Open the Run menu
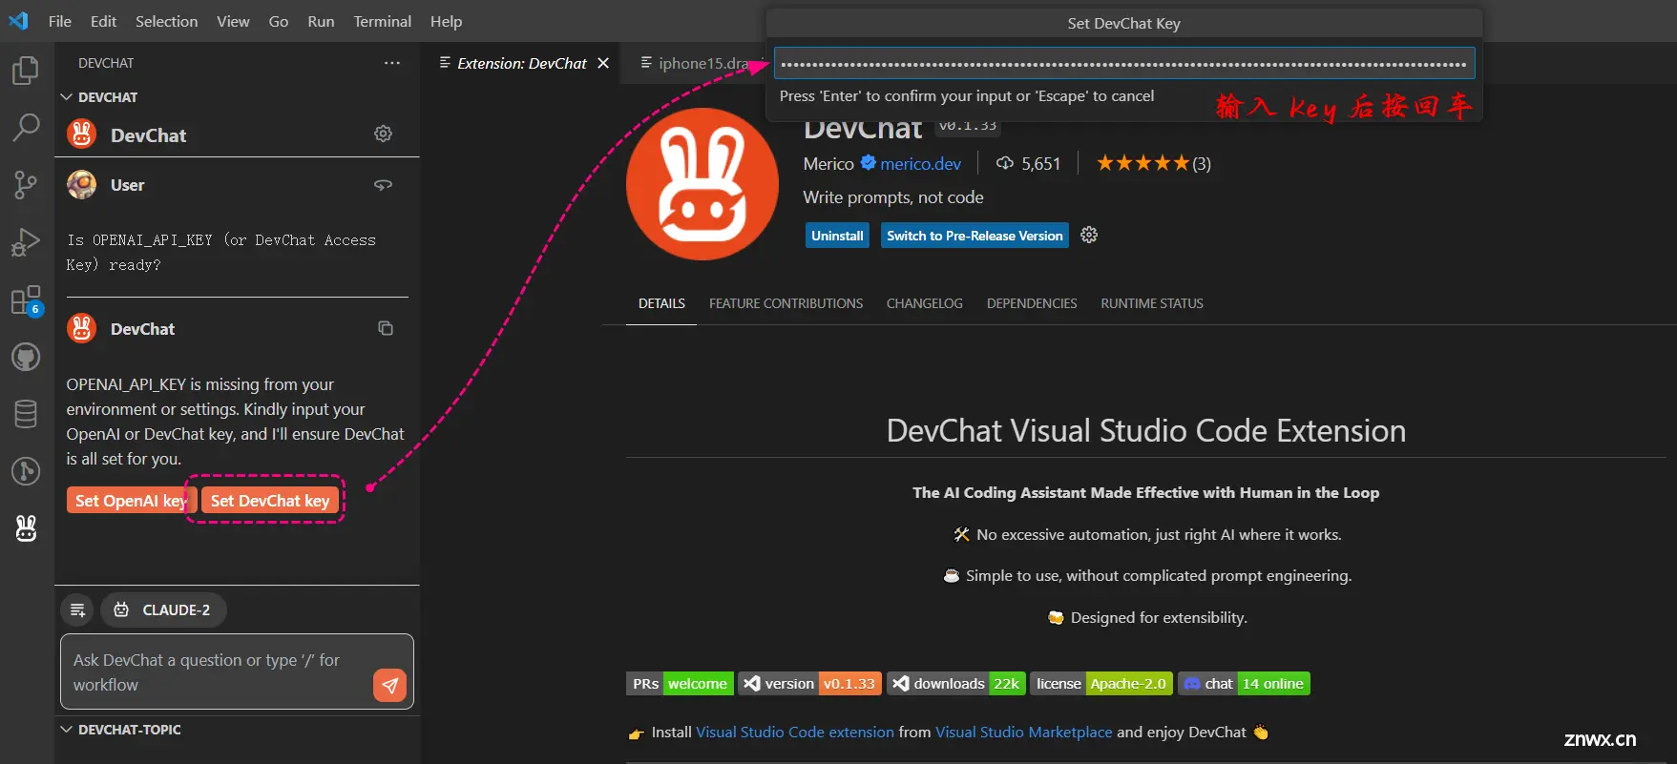The image size is (1677, 764). (x=321, y=21)
